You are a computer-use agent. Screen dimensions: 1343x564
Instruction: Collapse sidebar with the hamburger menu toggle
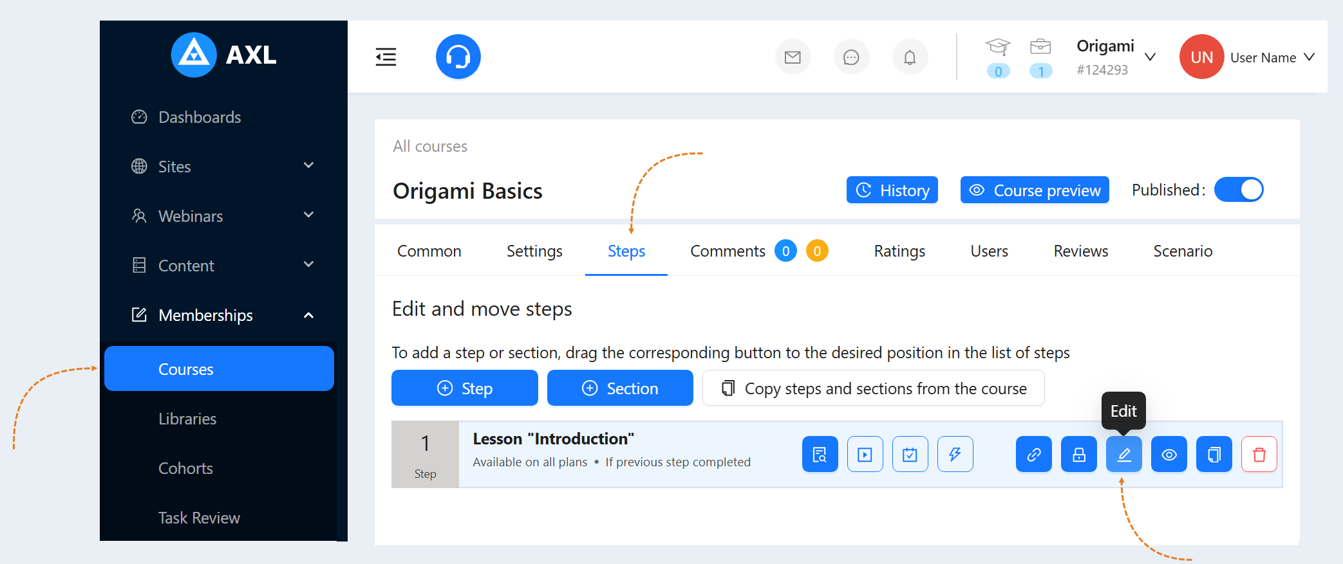tap(386, 57)
